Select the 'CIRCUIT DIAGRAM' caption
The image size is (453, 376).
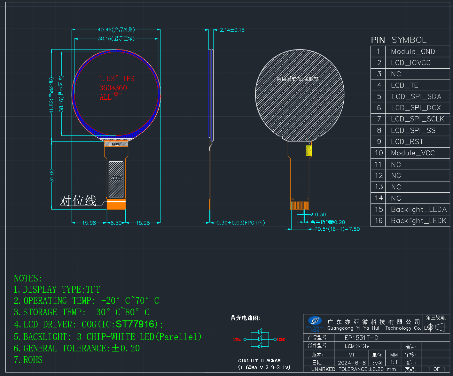pyautogui.click(x=259, y=361)
